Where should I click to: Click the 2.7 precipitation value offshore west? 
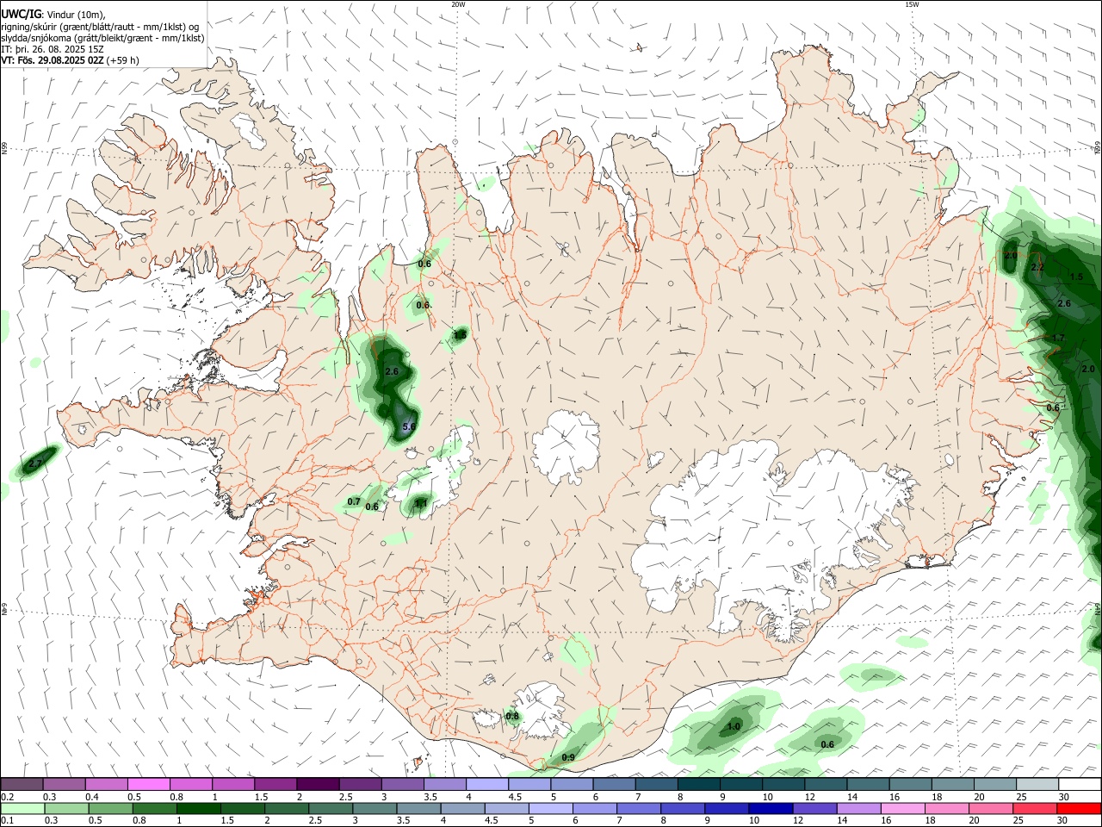(x=35, y=463)
